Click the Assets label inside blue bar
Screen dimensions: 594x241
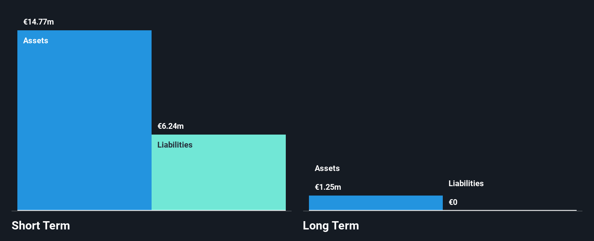click(36, 41)
